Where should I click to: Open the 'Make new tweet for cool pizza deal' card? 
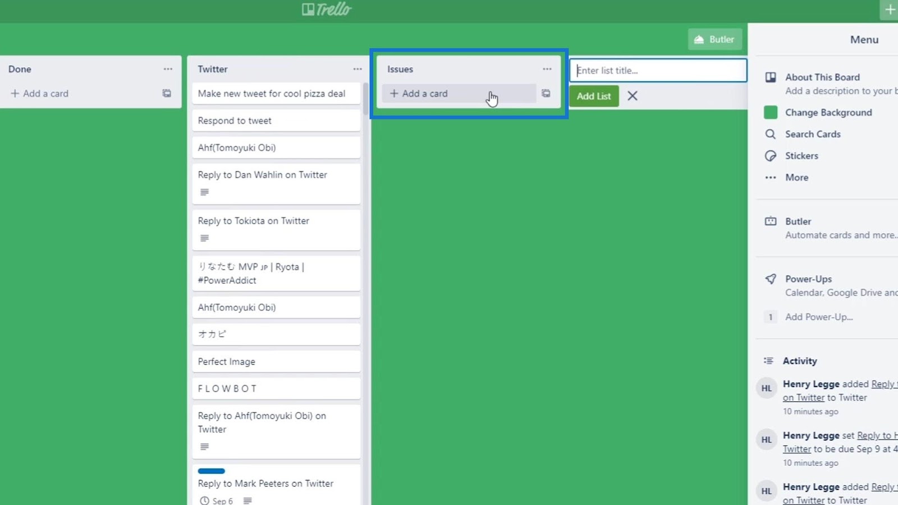point(276,94)
